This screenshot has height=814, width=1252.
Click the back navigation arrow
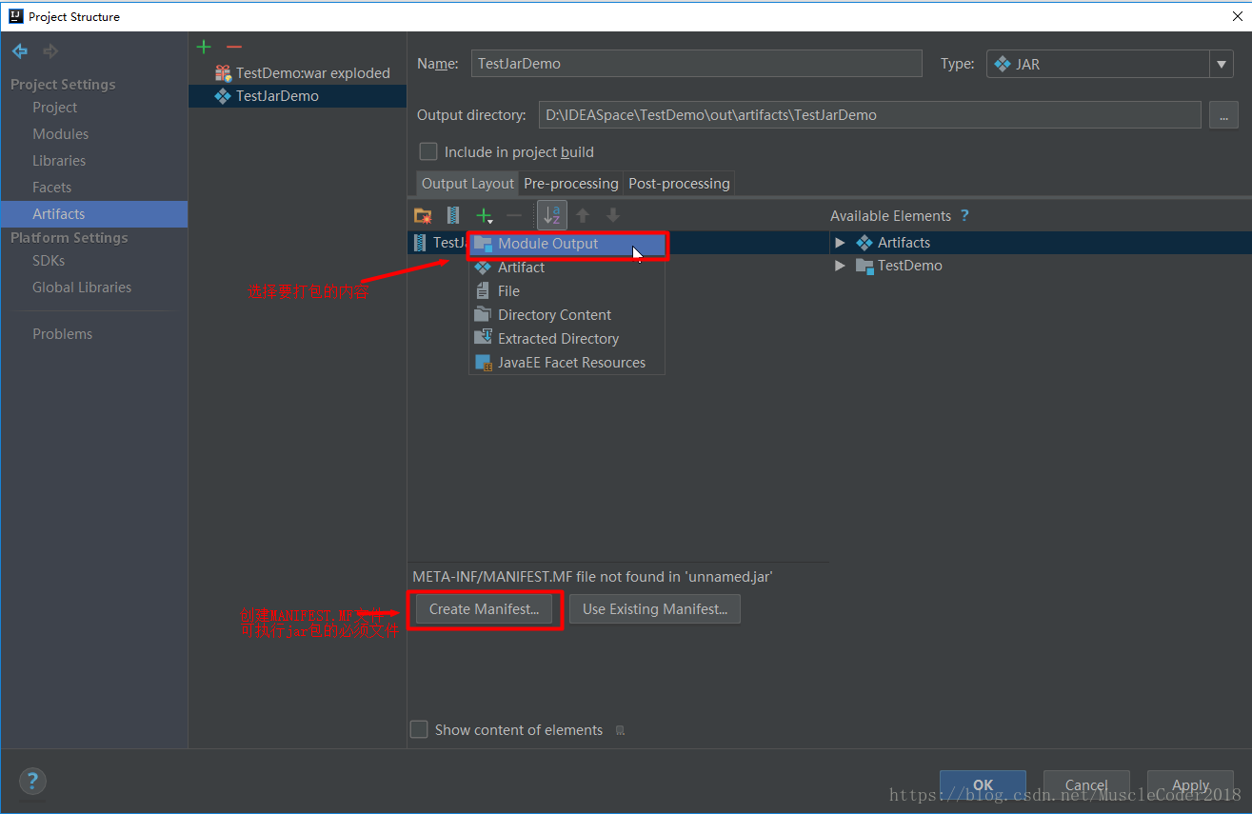tap(20, 51)
